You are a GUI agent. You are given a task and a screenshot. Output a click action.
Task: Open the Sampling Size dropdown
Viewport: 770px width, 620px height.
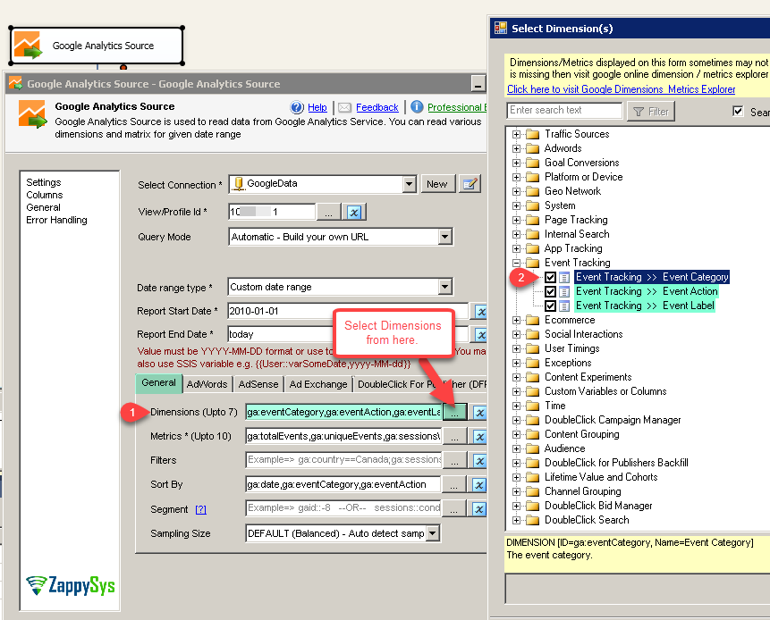click(433, 533)
